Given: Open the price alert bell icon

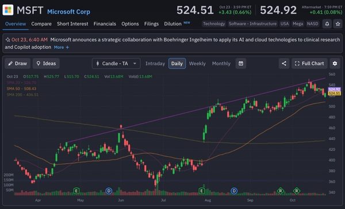Looking at the screenshot, I should click(x=327, y=24).
